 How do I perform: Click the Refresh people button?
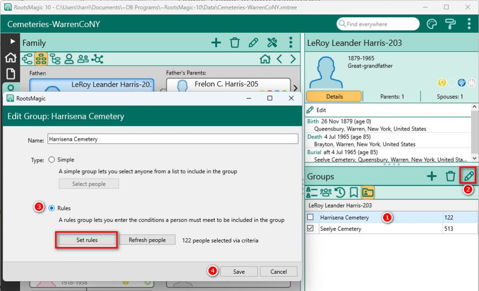(147, 240)
